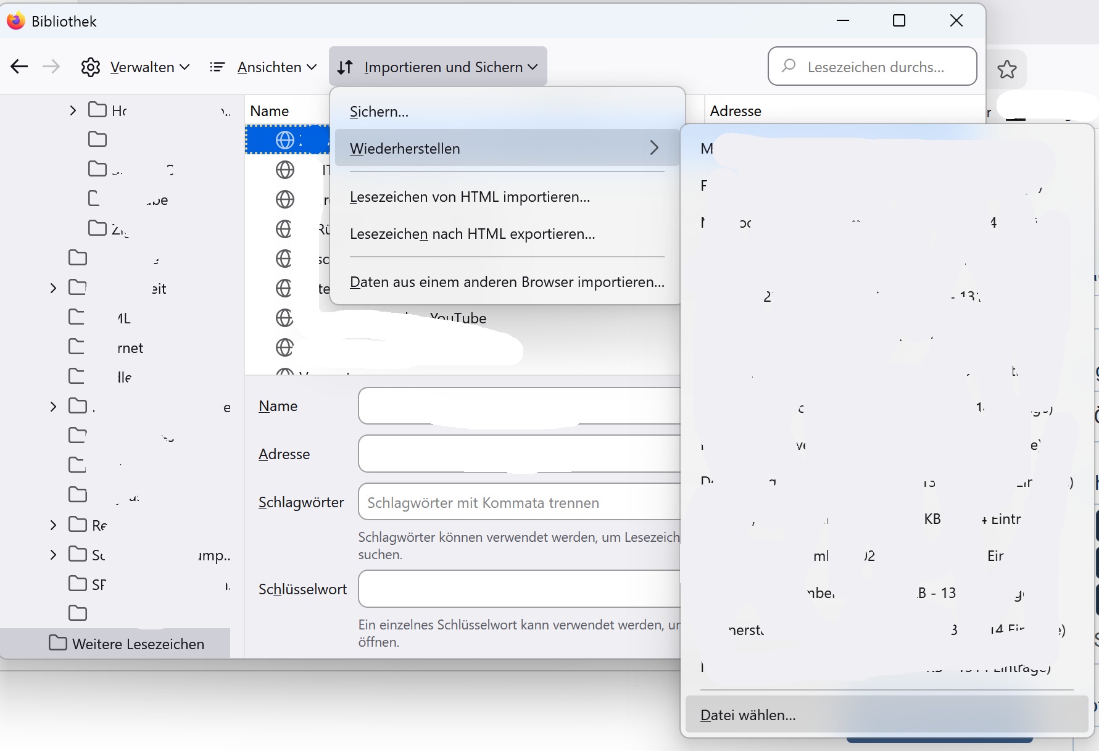1099x751 pixels.
Task: Select Lesezeichen von HTML importieren...
Action: (470, 197)
